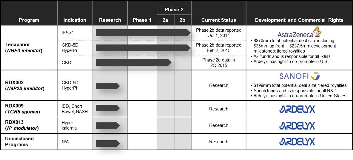The image size is (353, 160).
Task: Click the Sanofi logo
Action: click(299, 76)
